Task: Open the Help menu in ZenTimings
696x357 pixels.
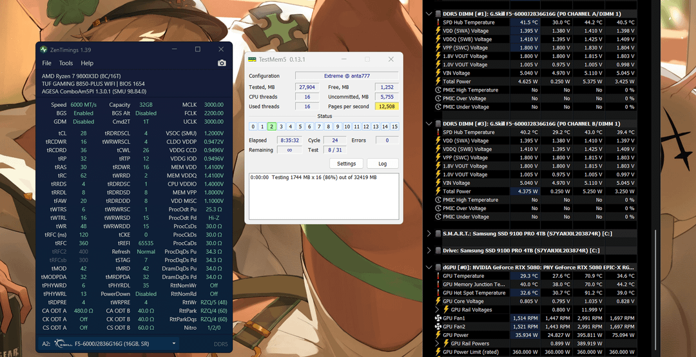Action: tap(87, 63)
